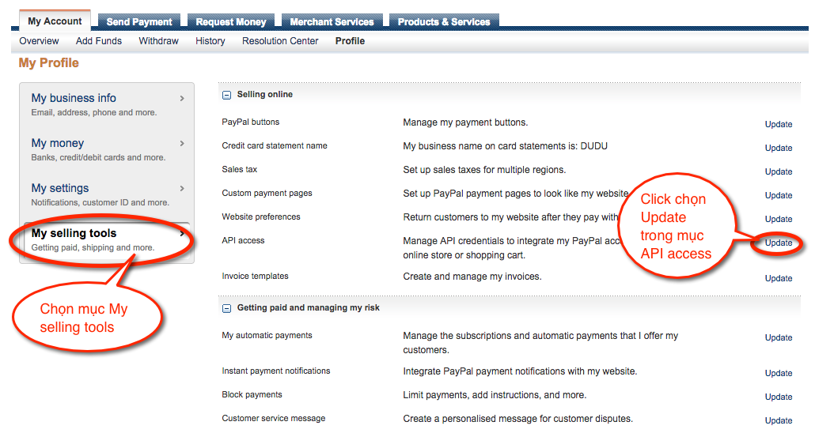Click Update for Website preferences
Image resolution: width=815 pixels, height=433 pixels.
778,219
